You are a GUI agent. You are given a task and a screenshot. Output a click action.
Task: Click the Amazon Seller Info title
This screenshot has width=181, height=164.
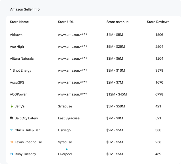pos(25,9)
